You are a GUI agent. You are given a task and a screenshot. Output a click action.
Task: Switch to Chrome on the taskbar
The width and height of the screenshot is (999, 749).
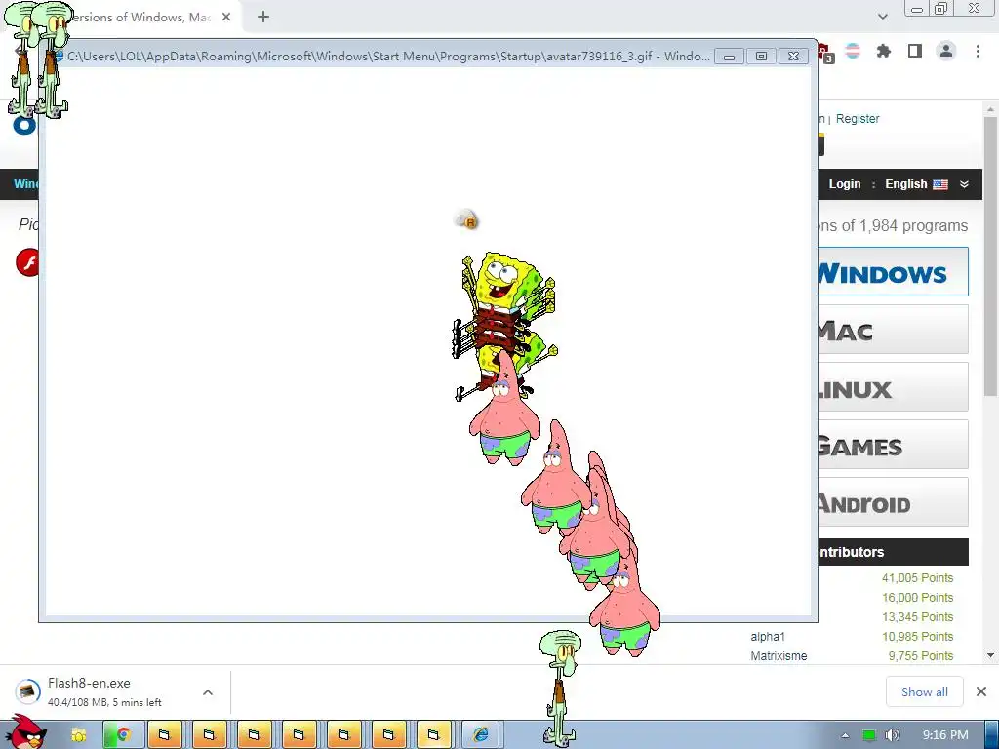124,735
